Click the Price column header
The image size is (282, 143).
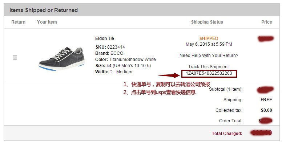266,22
